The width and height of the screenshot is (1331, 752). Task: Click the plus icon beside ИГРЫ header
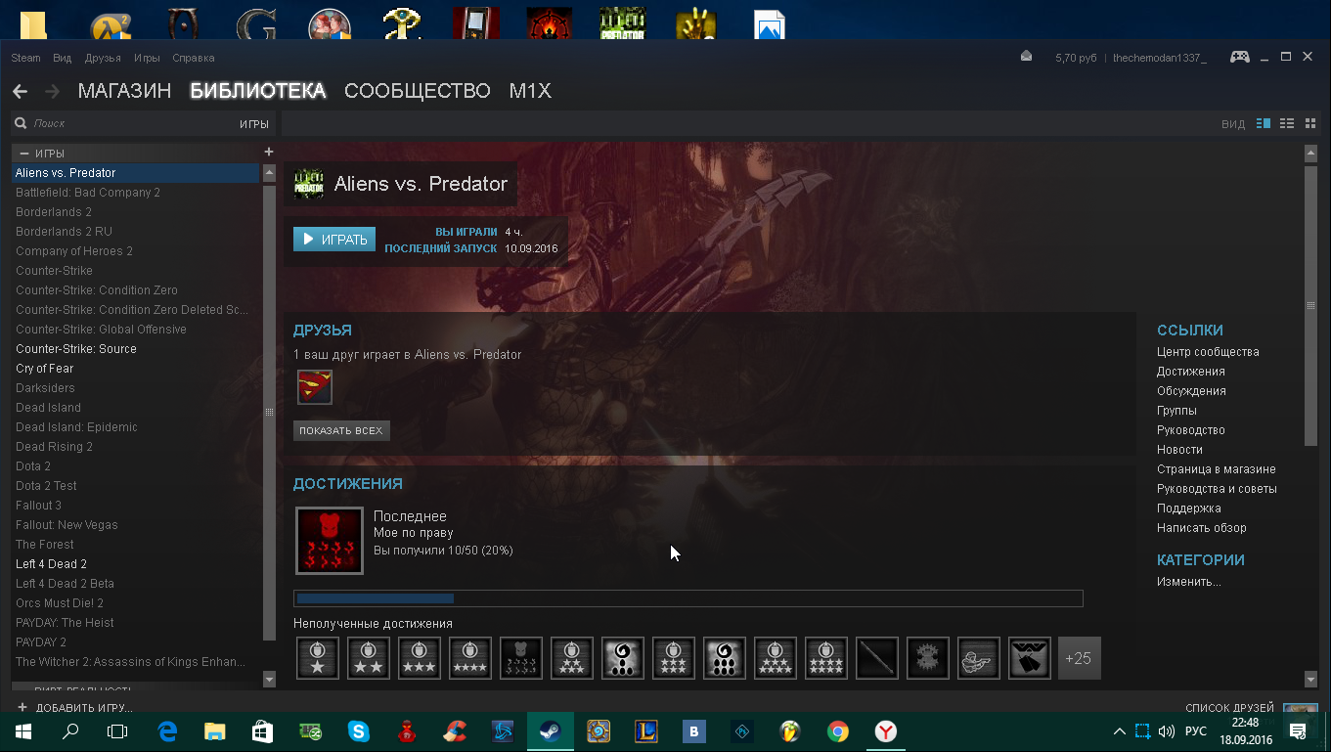(269, 152)
